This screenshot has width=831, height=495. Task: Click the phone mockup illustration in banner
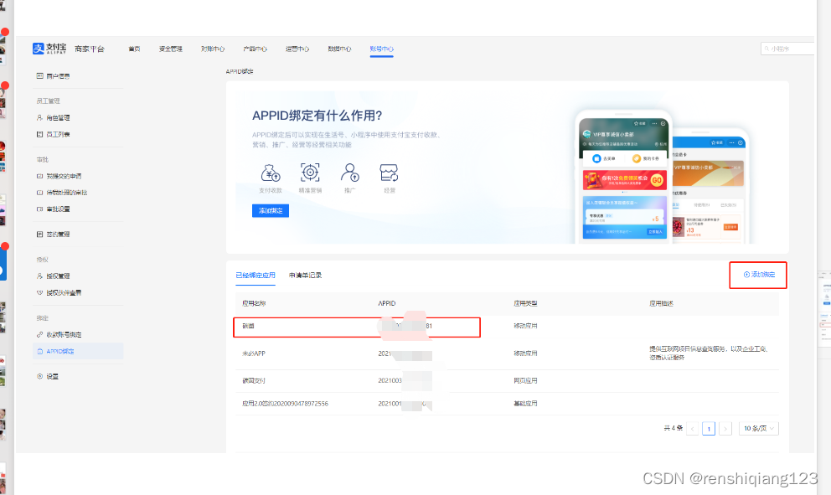tap(663, 177)
